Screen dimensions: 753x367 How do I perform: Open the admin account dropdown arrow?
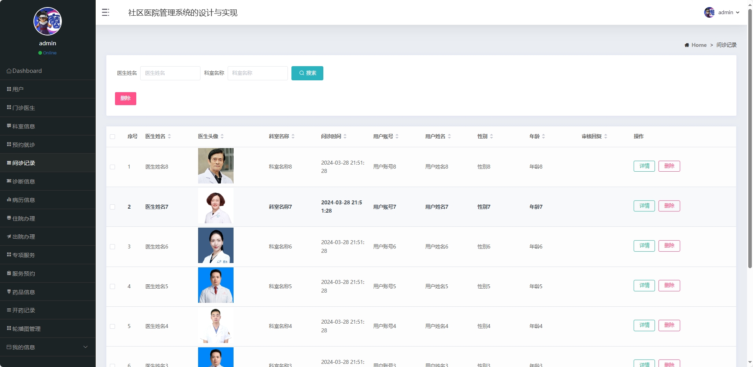coord(738,13)
